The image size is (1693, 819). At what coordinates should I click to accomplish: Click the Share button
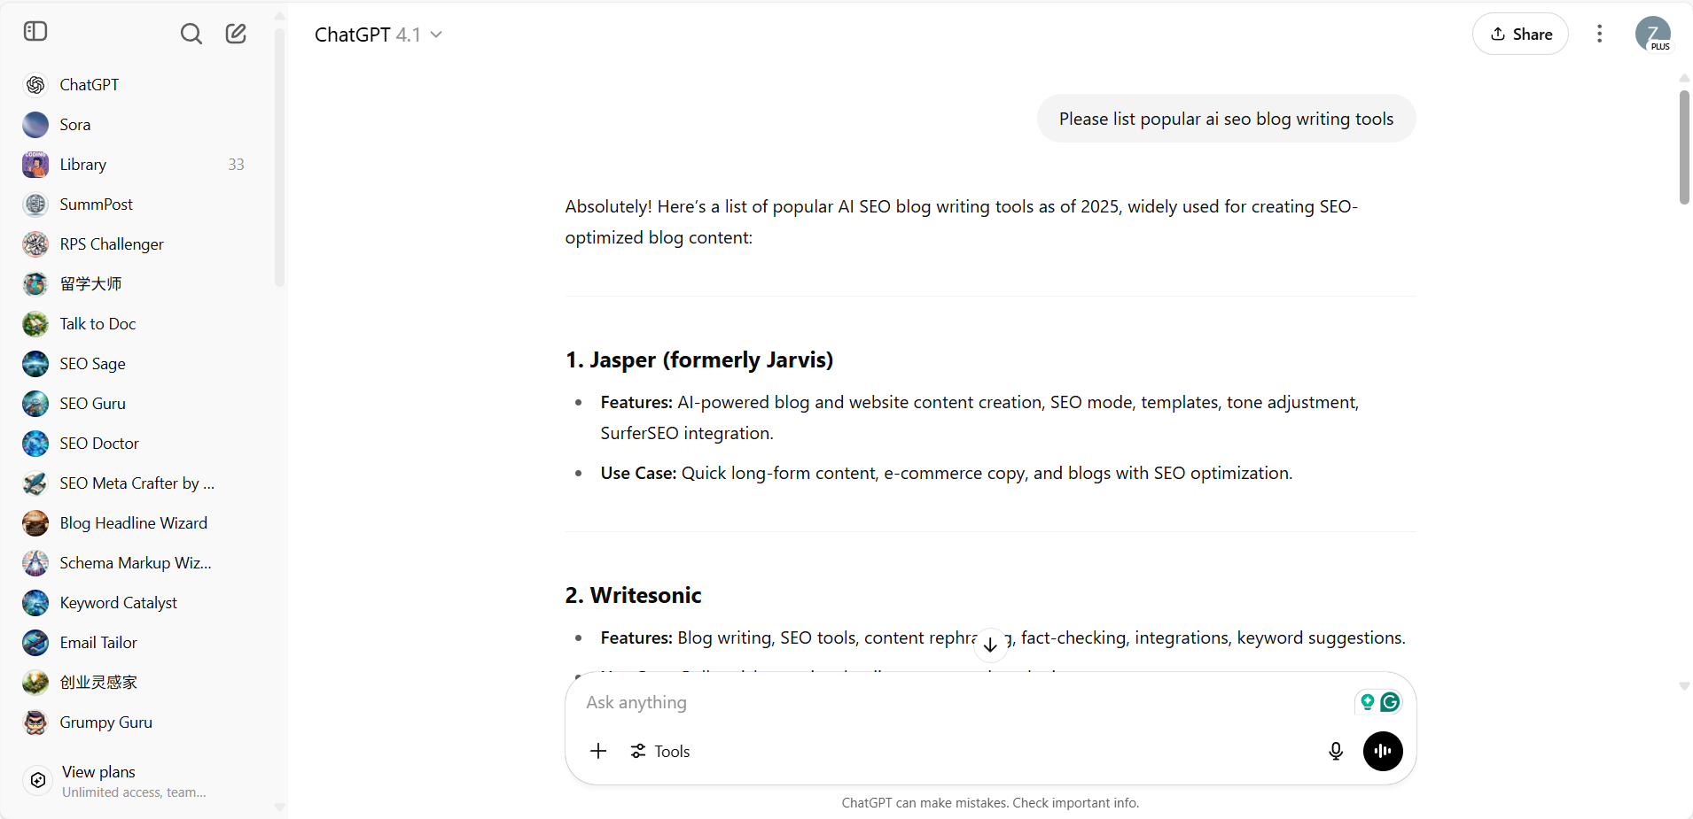[x=1520, y=34]
